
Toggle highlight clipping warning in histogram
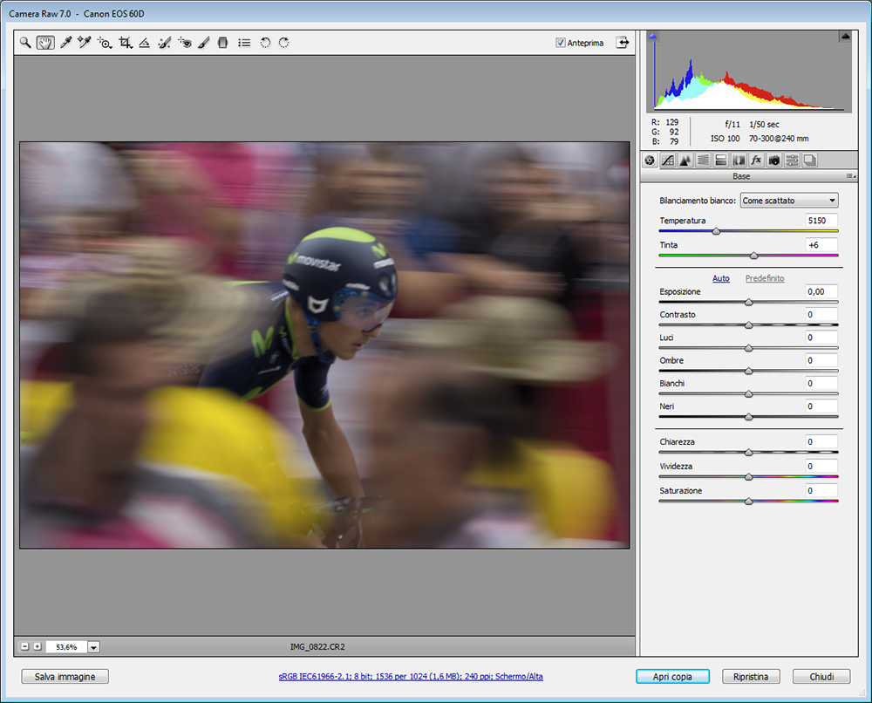[x=844, y=36]
